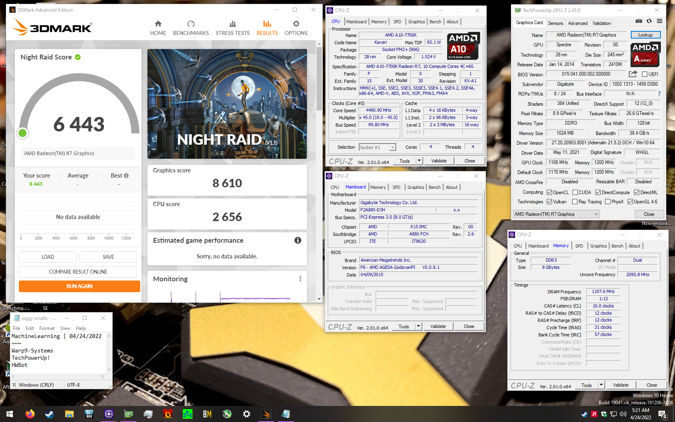Expand Tools dropdown arrow in Memory window
Viewport: 675px width, 422px height.
point(601,385)
